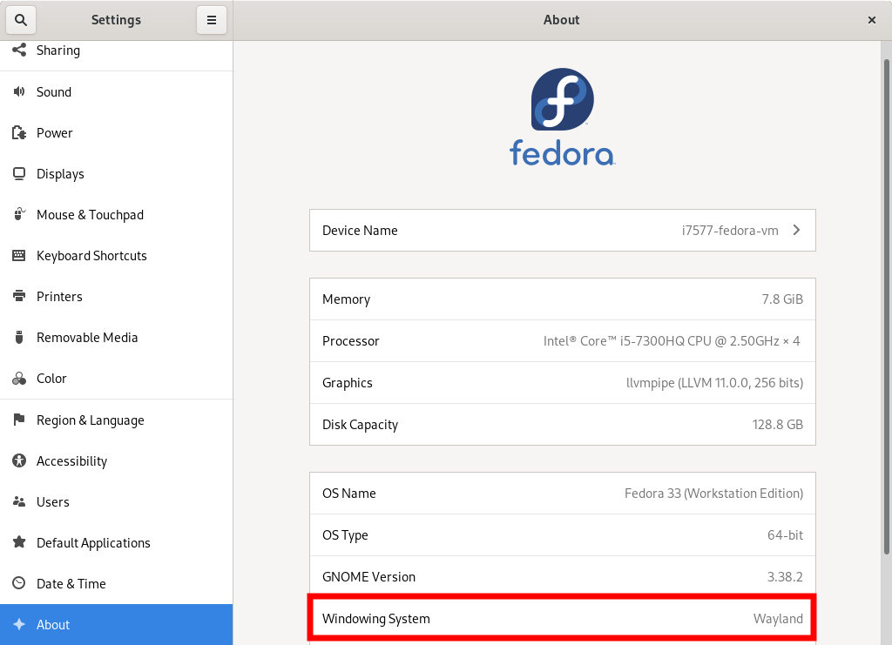
Task: Click the Windowing System row
Action: tap(562, 618)
